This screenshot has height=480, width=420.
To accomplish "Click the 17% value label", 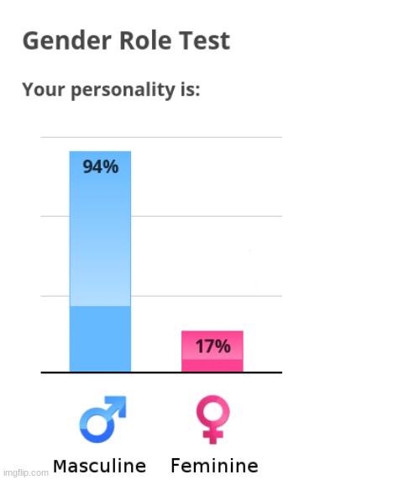I will click(213, 346).
